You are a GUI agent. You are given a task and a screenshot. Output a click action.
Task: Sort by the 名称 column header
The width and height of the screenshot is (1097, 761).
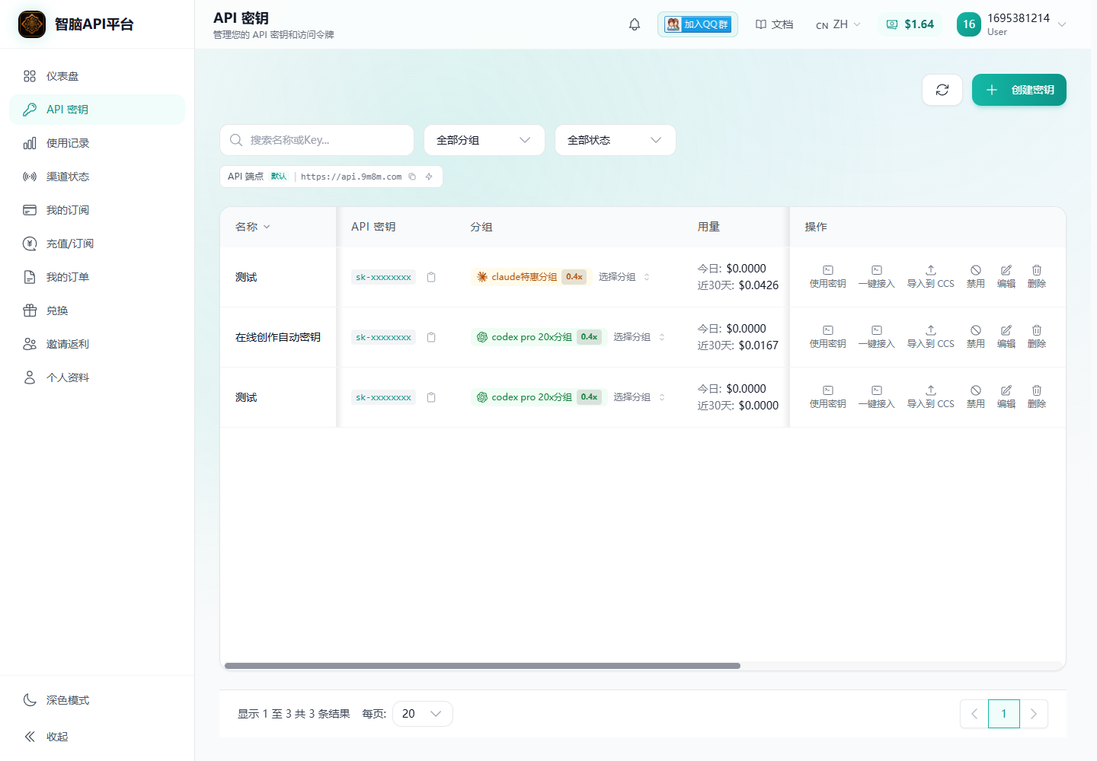(x=253, y=227)
